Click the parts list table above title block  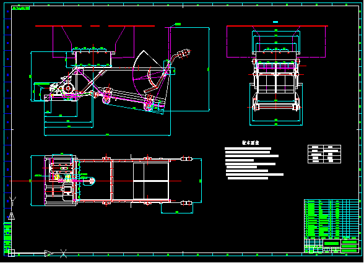click(332, 219)
